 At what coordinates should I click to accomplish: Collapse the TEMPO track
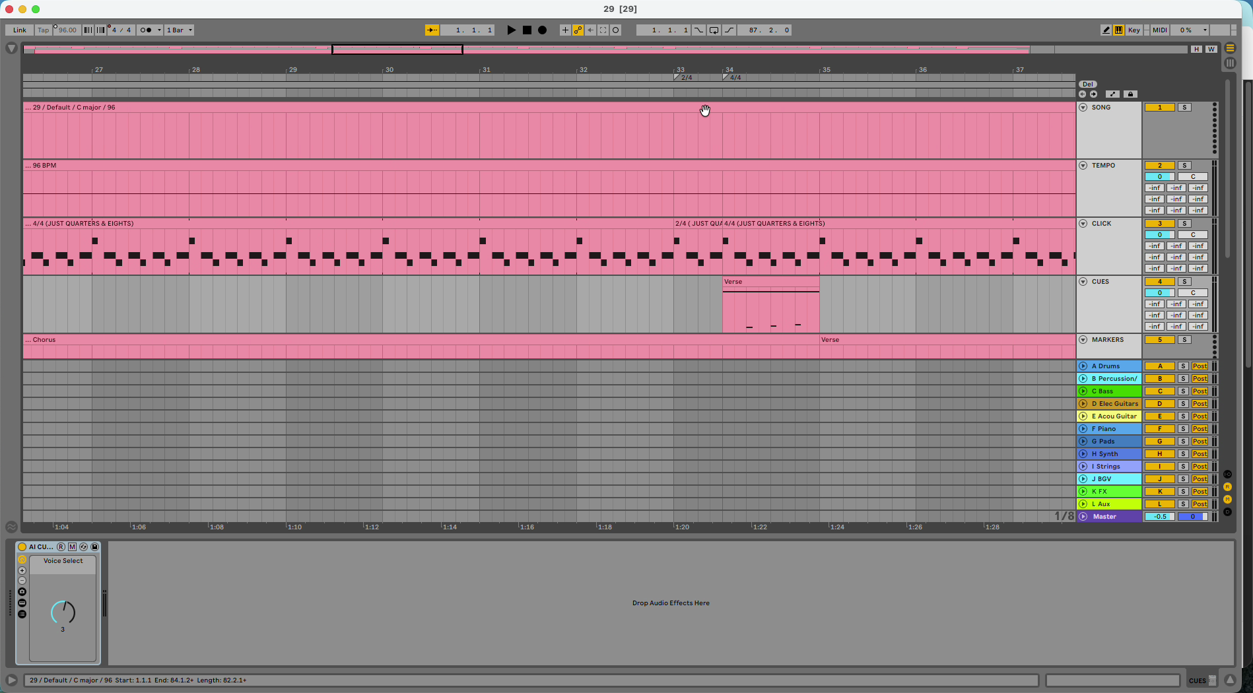click(1083, 166)
